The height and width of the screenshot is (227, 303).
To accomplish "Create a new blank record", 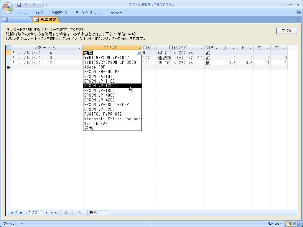I will click(56, 213).
